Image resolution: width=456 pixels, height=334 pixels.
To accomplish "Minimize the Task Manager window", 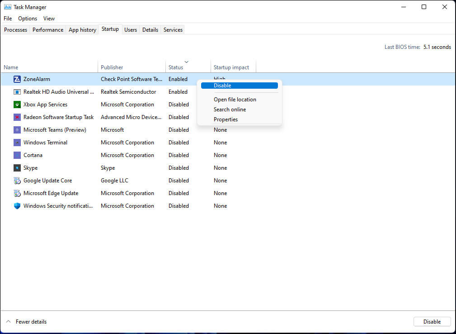I will point(404,7).
